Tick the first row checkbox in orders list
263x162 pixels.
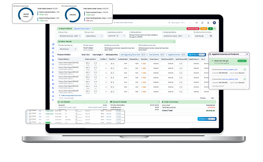(x=27, y=111)
